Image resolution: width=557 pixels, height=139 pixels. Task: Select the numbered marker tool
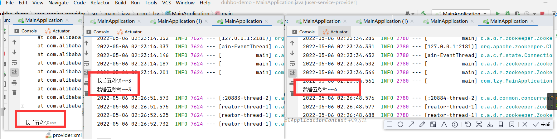pos(455,124)
